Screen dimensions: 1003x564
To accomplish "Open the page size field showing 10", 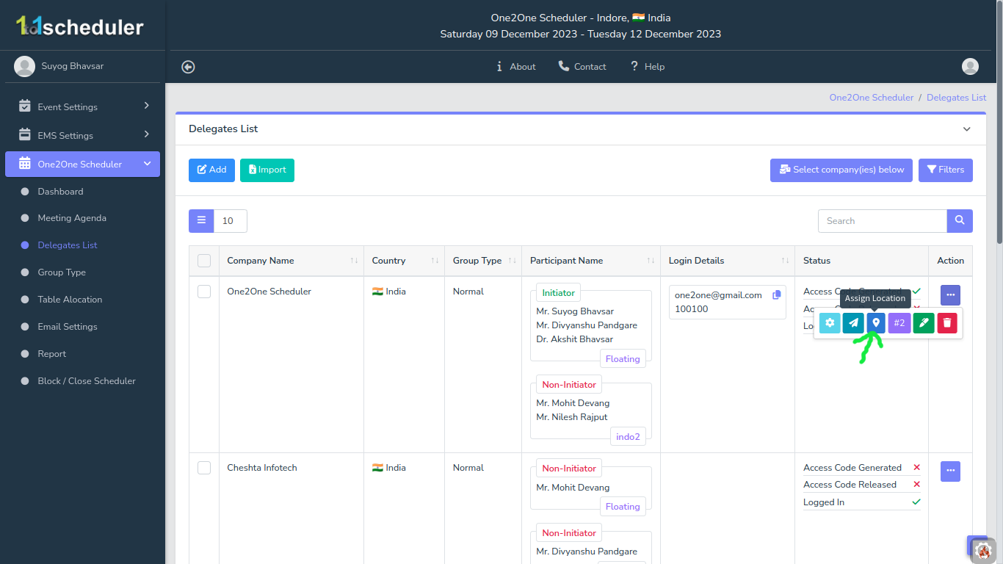I will coord(231,221).
